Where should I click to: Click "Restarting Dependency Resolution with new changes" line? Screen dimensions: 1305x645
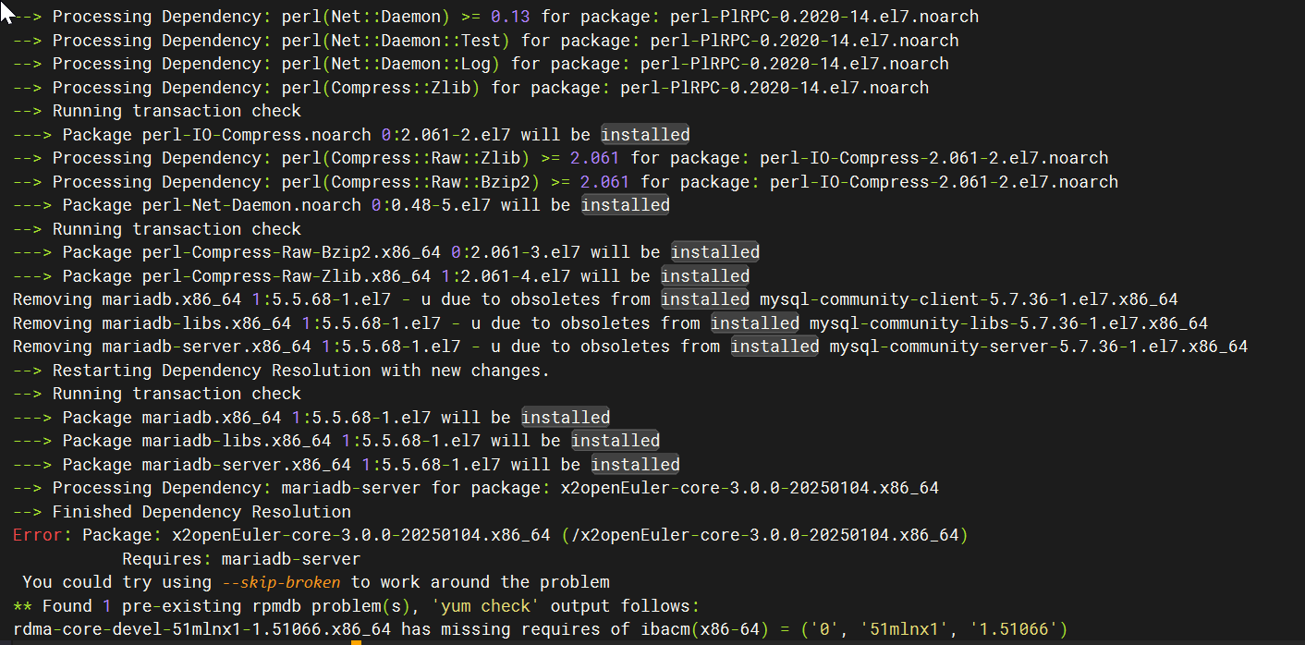pos(300,371)
